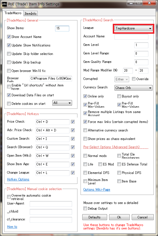Check Total Ele Resistances option
This screenshot has height=236, width=158.
pyautogui.click(x=119, y=156)
